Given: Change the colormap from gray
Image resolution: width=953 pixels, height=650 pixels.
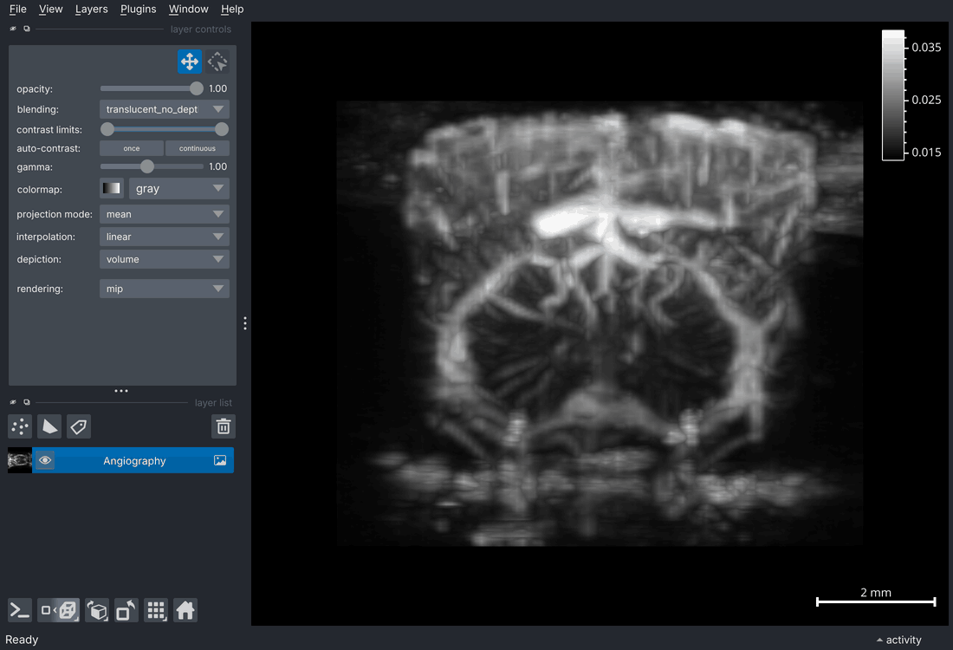Looking at the screenshot, I should tap(178, 188).
